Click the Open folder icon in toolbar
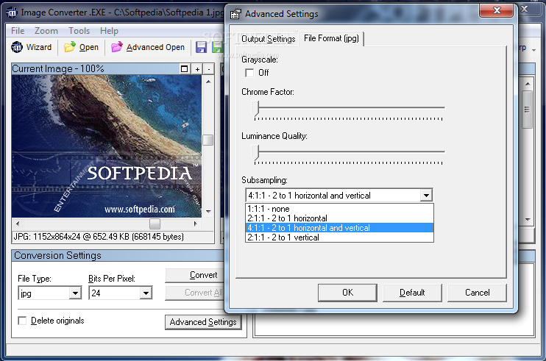This screenshot has height=361, width=546. pyautogui.click(x=70, y=47)
